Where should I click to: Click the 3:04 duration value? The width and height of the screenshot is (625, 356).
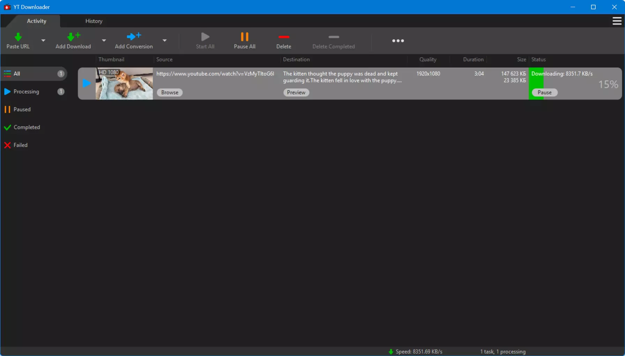coord(479,74)
